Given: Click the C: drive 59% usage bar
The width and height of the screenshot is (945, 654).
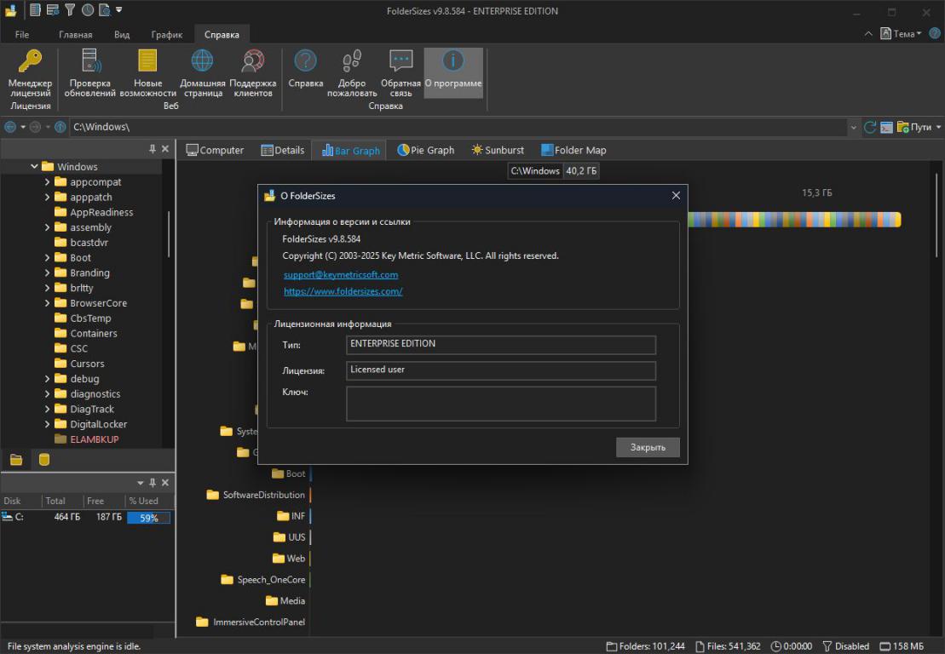Looking at the screenshot, I should [x=148, y=518].
